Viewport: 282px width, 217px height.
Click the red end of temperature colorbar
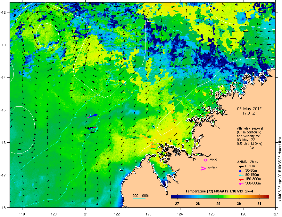tap(267, 197)
